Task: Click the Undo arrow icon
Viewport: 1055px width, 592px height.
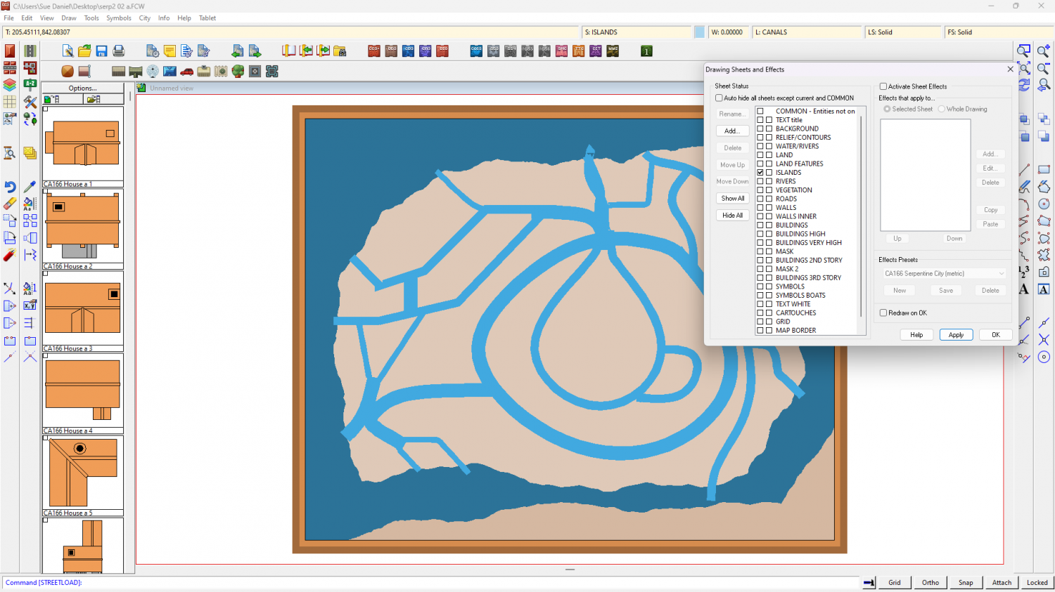Action: coord(10,187)
